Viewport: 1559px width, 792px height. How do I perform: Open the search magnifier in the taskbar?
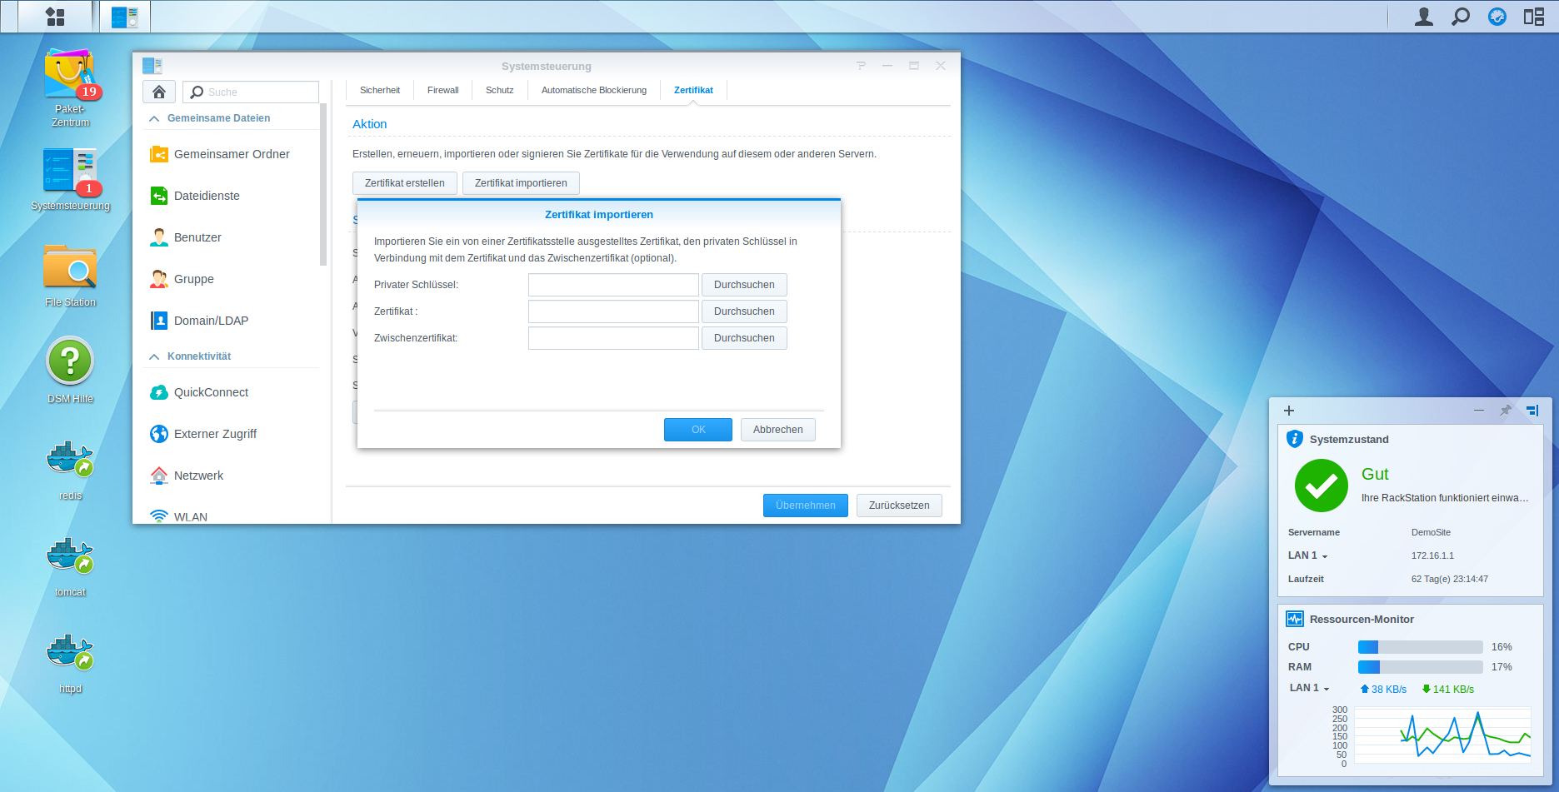click(x=1460, y=17)
